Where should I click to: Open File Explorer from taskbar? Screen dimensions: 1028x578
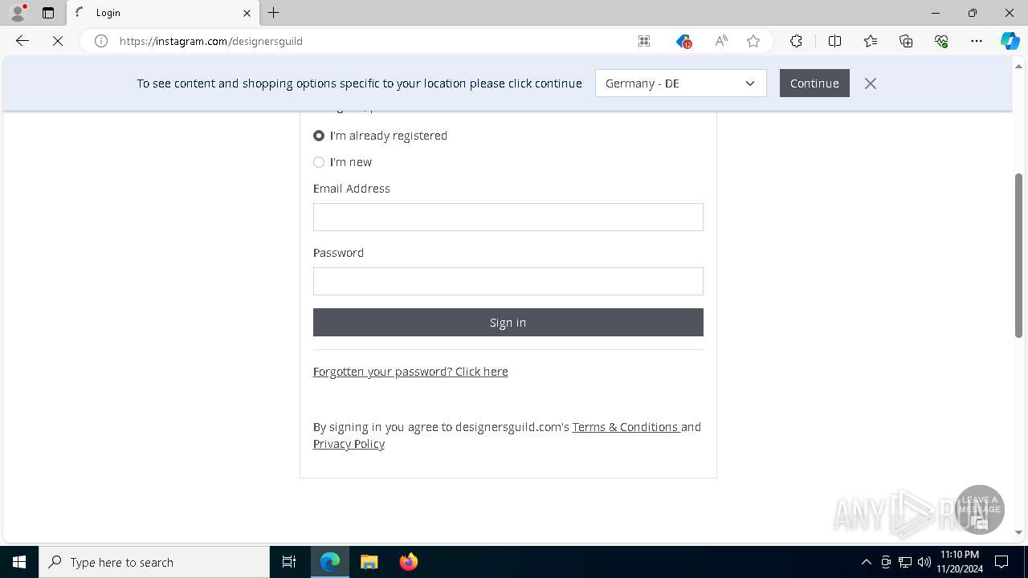coord(369,562)
